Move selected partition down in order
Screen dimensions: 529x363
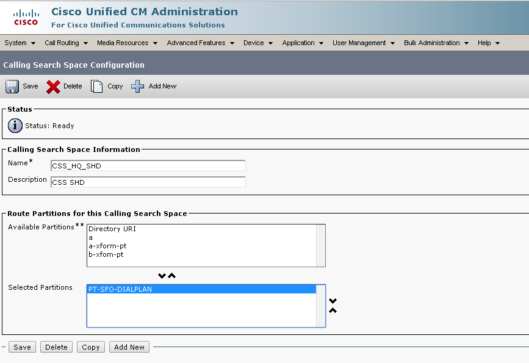pyautogui.click(x=333, y=301)
